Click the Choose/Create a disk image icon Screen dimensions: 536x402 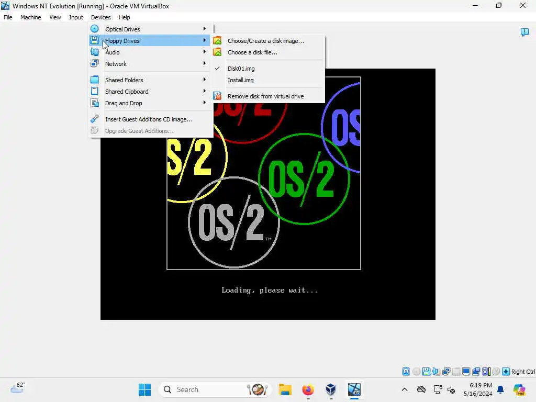(x=217, y=41)
